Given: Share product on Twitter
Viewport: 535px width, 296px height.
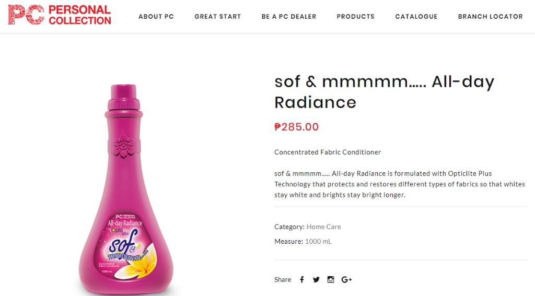Looking at the screenshot, I should click(316, 280).
